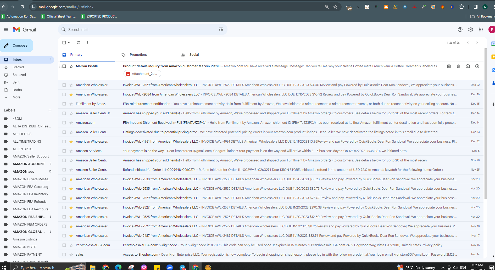495x270 pixels.
Task: Open AMAZON ACCOUNT label
Action: coord(29,164)
